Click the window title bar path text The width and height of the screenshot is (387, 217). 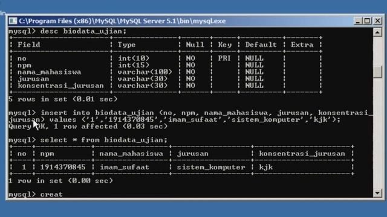[122, 21]
